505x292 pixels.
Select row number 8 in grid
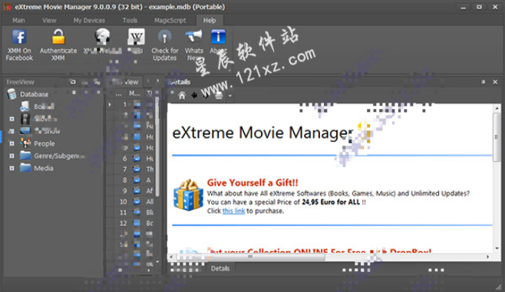124,180
